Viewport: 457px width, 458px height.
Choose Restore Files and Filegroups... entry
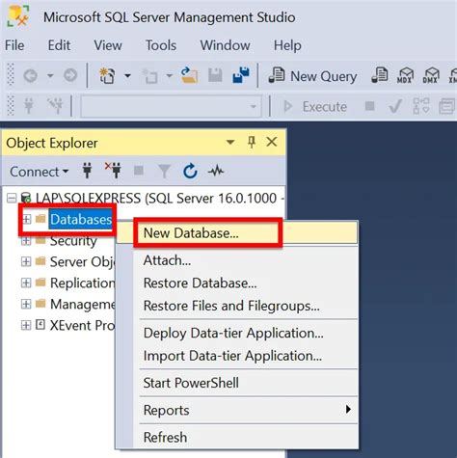[x=237, y=306]
